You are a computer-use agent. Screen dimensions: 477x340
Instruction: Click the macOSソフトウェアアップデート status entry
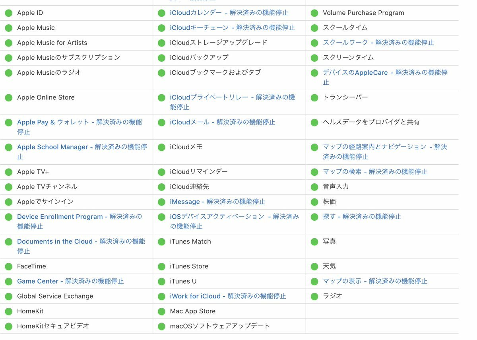(x=219, y=326)
